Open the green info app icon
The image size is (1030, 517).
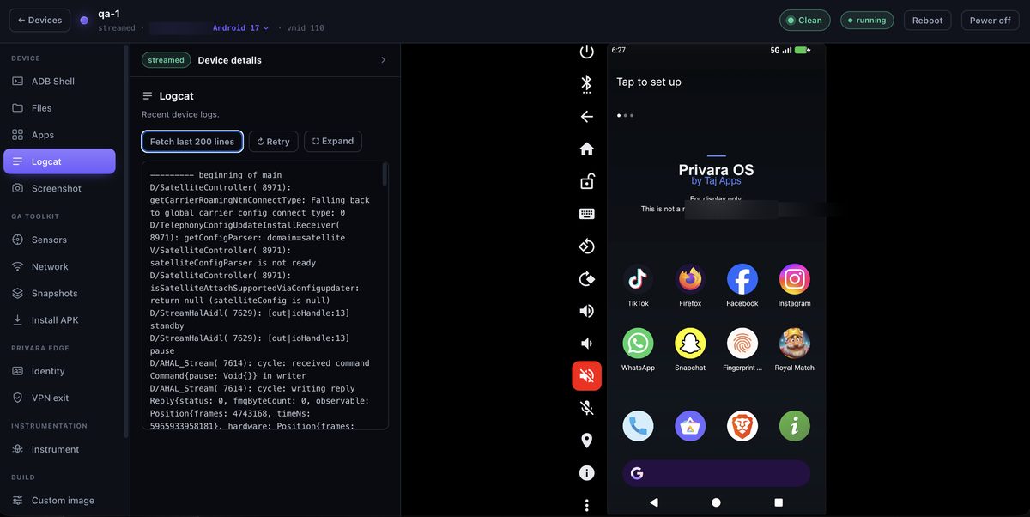pos(795,426)
